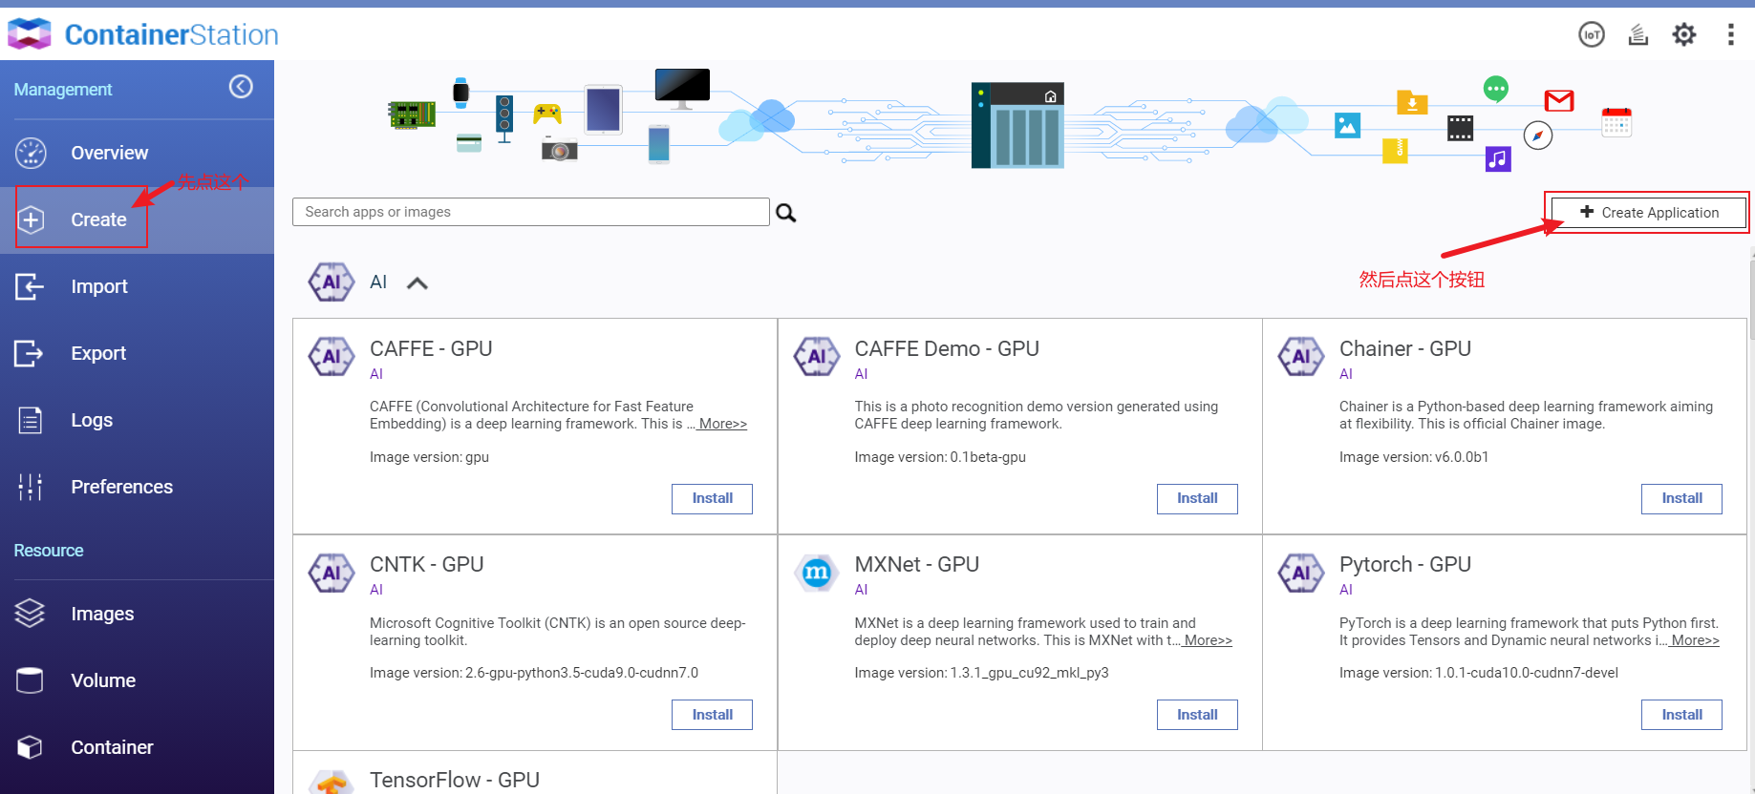Collapse the sidebar with the arrow circle
1755x794 pixels.
(241, 87)
